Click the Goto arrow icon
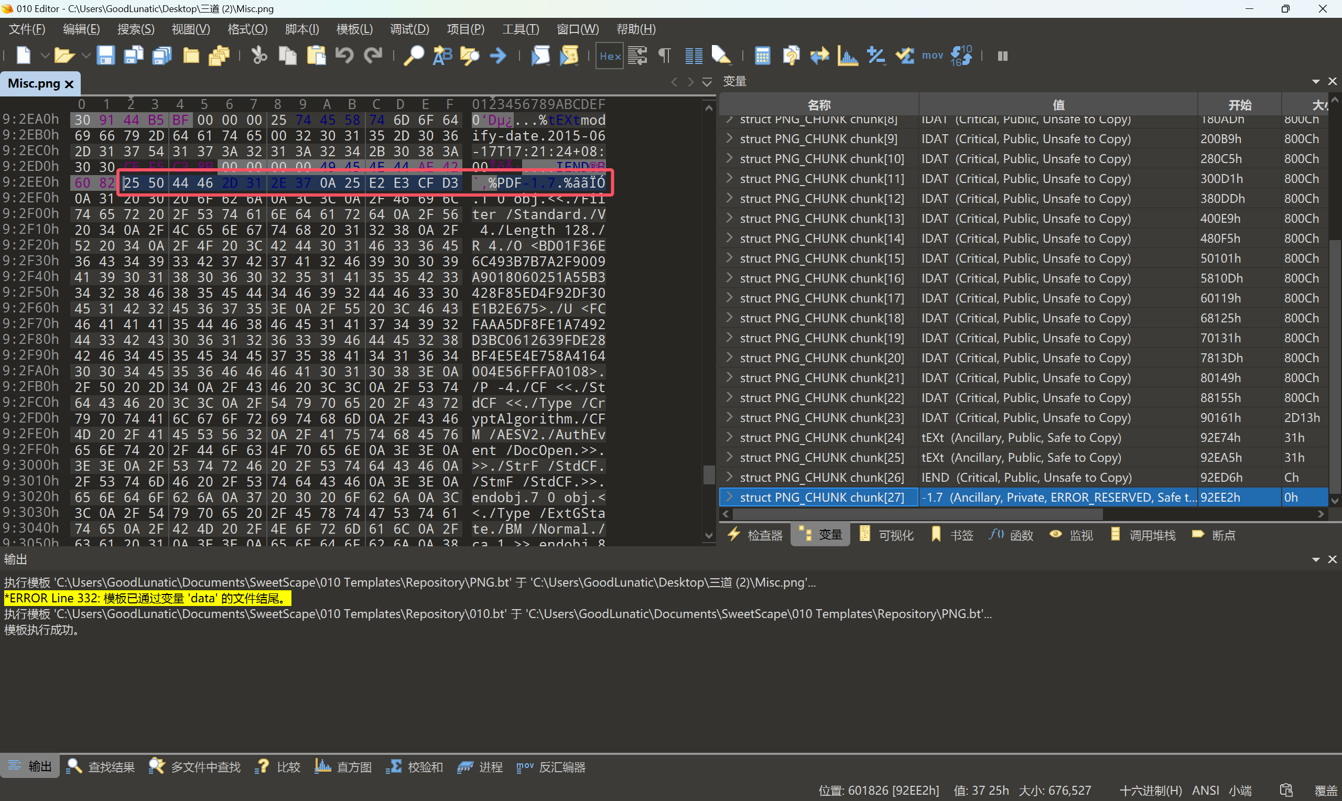This screenshot has width=1342, height=801. pos(498,56)
